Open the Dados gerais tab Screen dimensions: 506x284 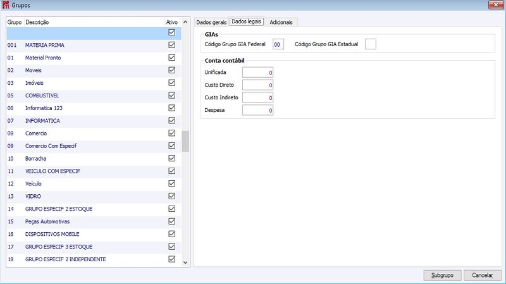click(x=211, y=22)
